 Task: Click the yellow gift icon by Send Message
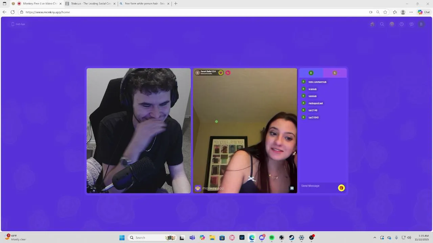click(x=341, y=188)
